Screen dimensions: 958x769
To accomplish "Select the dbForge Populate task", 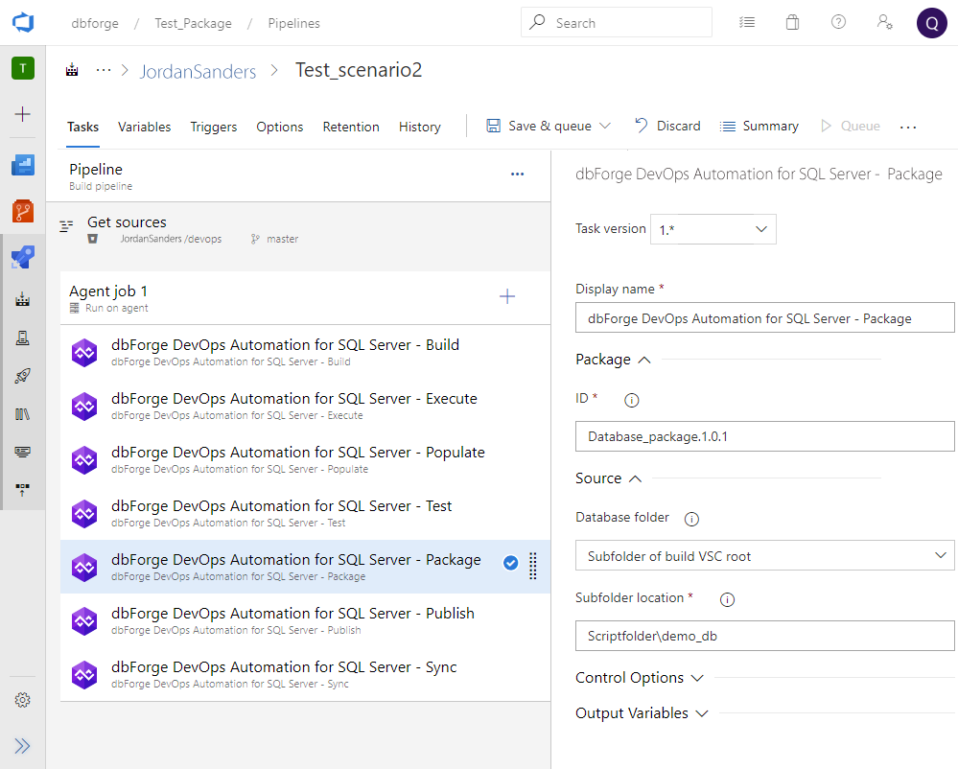I will point(305,459).
